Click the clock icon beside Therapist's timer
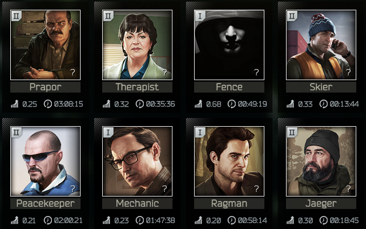This screenshot has height=229, width=366. pos(140,104)
